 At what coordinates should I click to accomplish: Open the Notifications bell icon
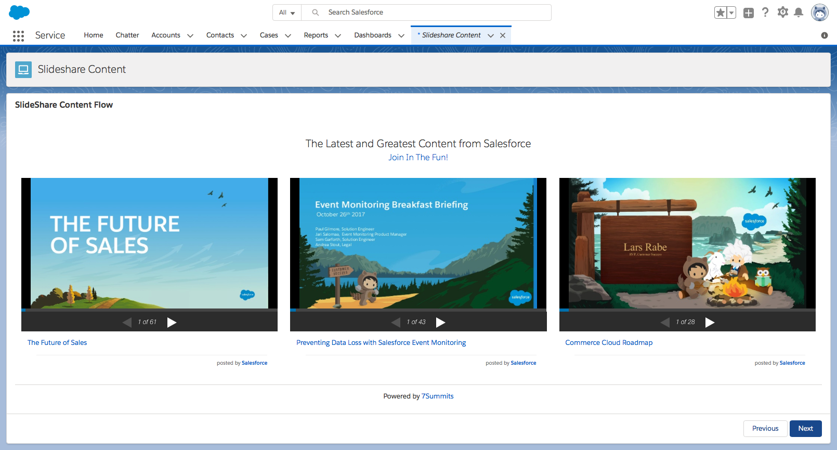(x=799, y=12)
